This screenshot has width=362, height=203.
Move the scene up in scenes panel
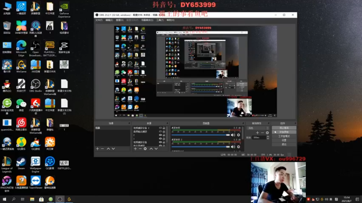(x=108, y=149)
